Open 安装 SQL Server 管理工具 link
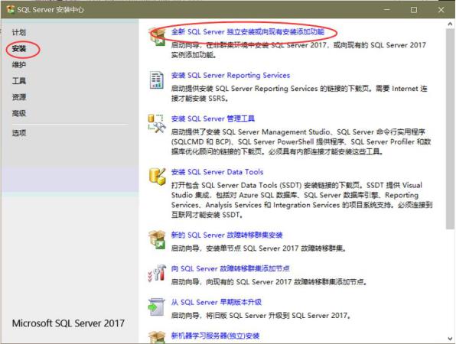 [213, 118]
